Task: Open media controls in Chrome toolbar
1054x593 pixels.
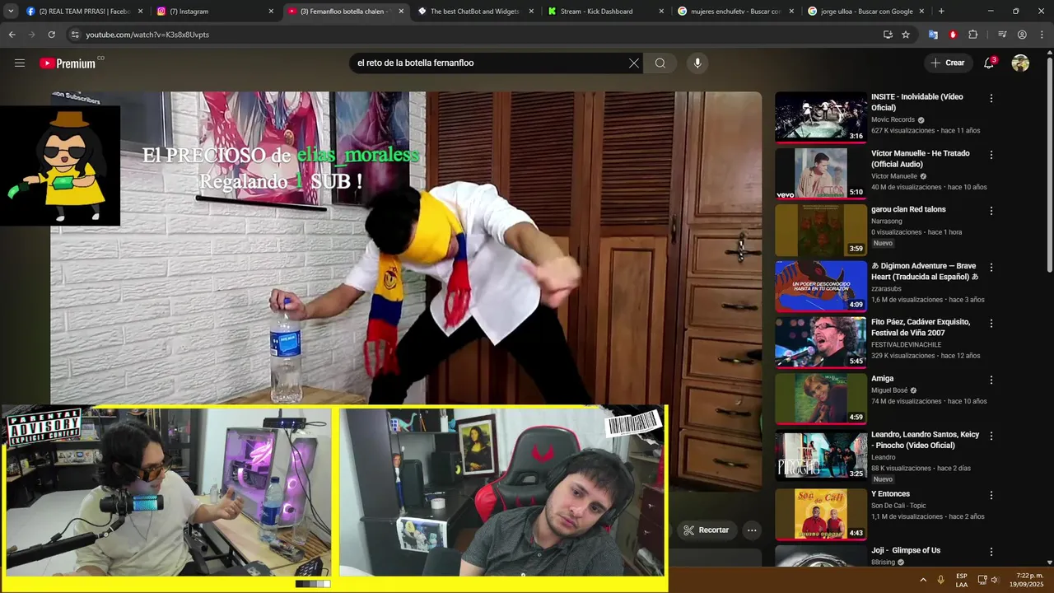Action: [x=1002, y=35]
